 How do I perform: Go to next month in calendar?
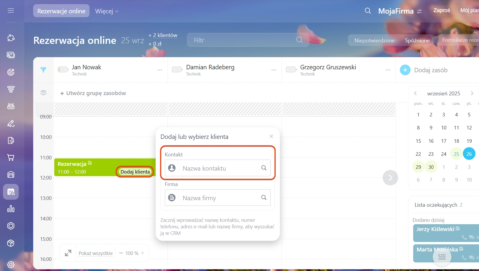[x=472, y=93]
